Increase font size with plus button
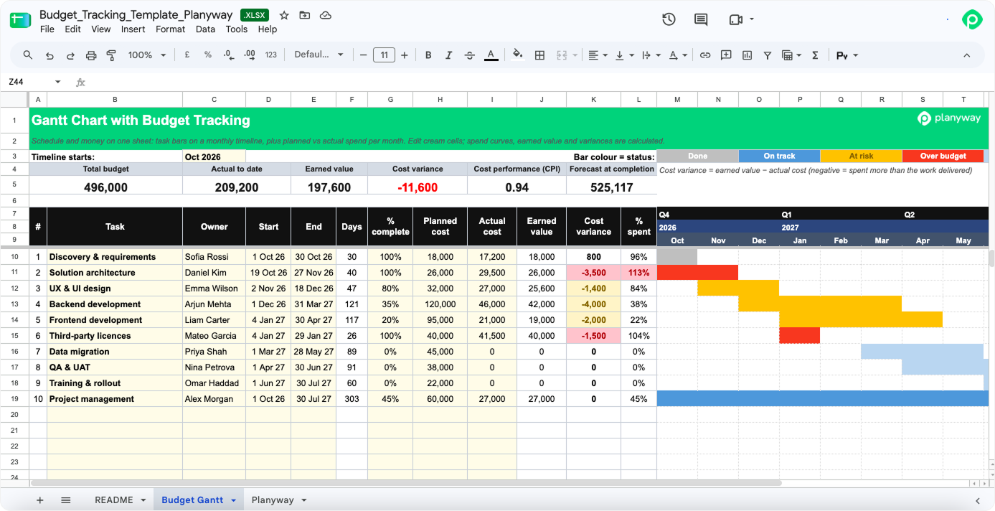 click(x=405, y=55)
